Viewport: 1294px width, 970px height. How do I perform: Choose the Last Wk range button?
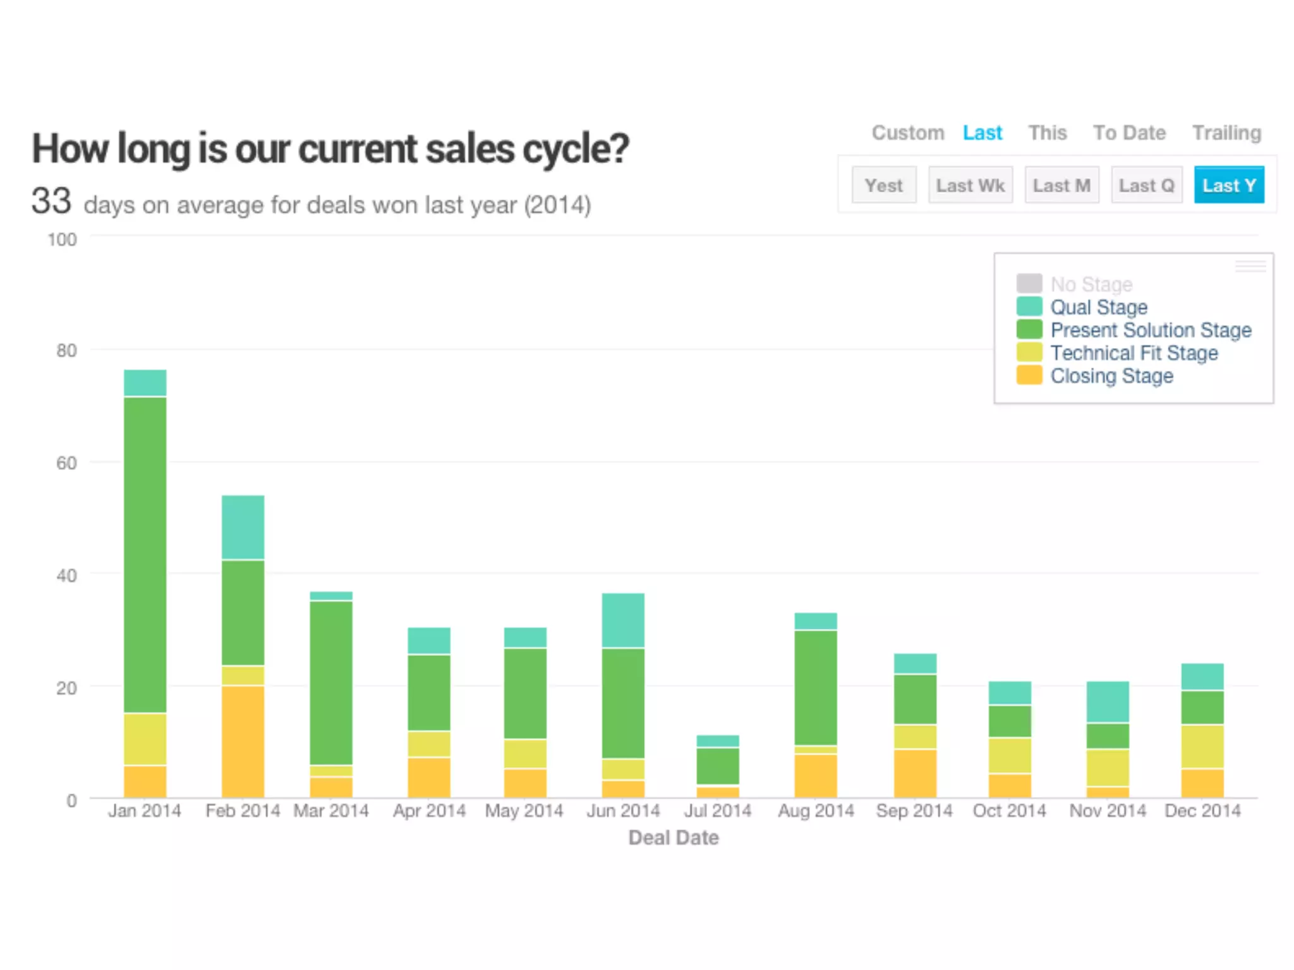970,186
